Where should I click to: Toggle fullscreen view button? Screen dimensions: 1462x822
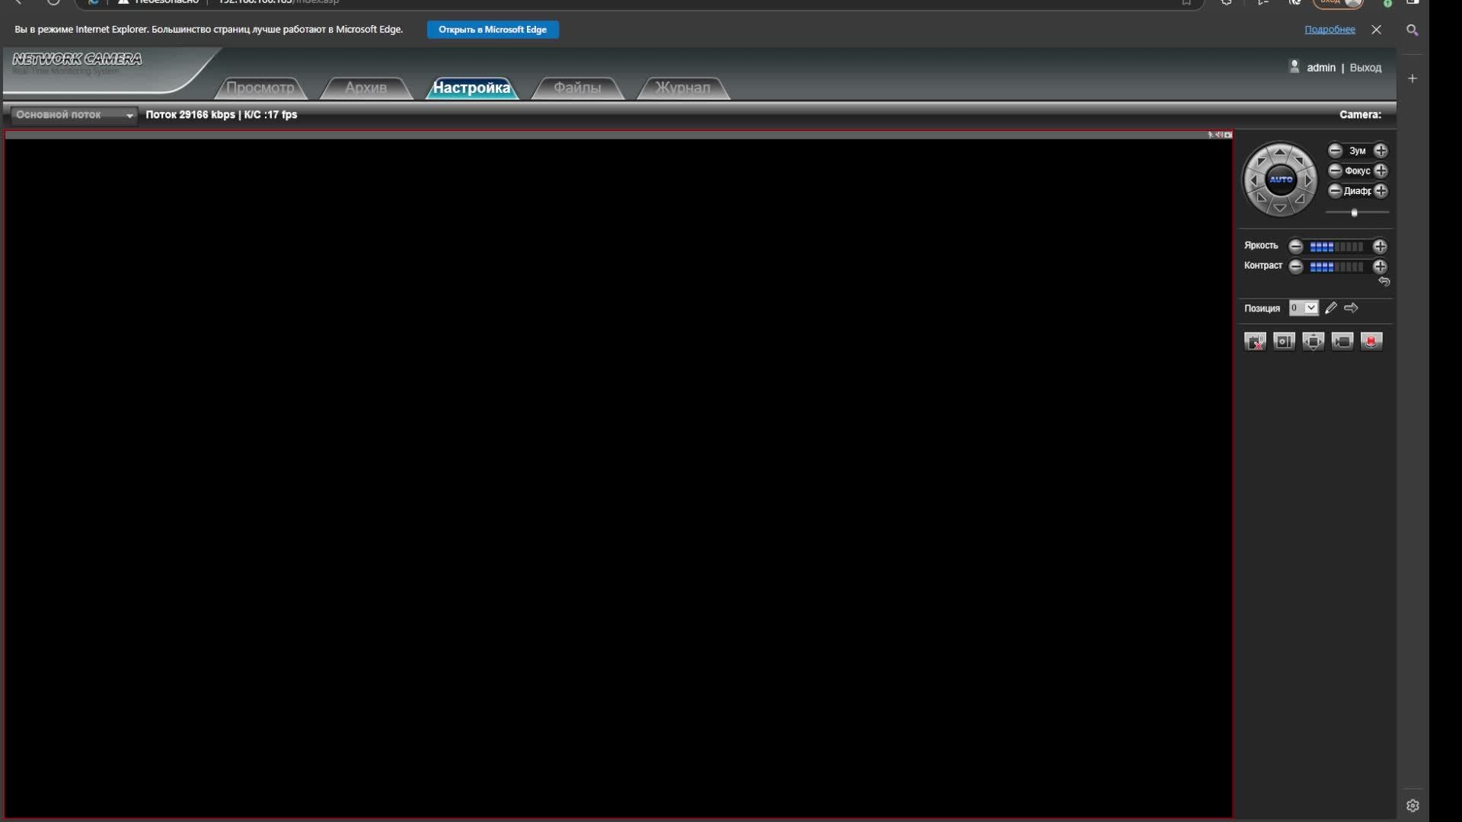point(1313,342)
